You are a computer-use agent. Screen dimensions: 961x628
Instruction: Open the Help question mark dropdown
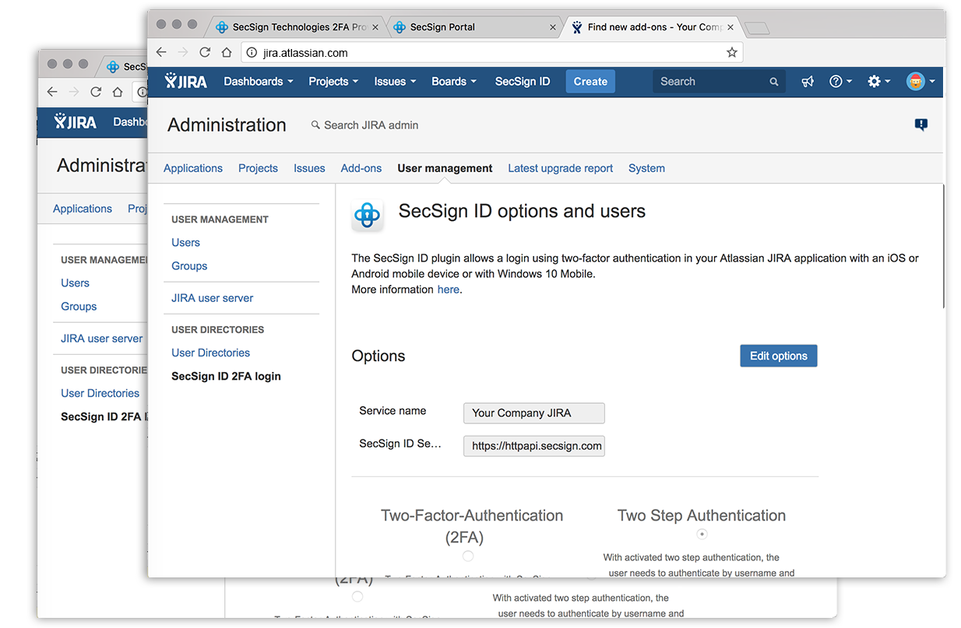(837, 81)
